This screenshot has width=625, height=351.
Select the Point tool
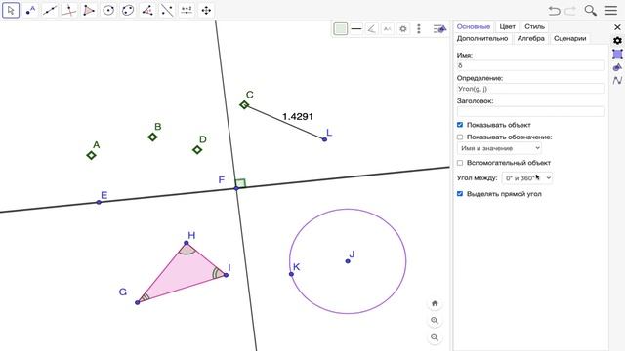[30, 10]
